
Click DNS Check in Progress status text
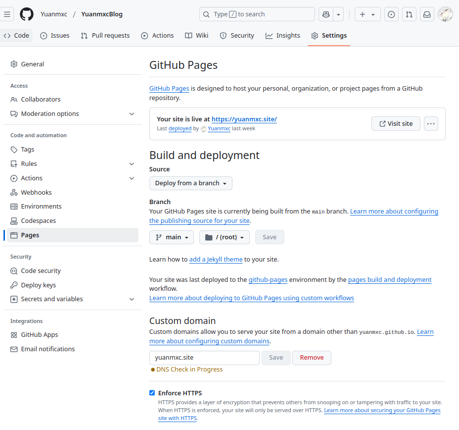coord(189,370)
